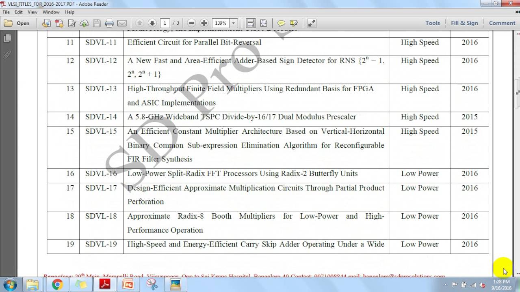The image size is (520, 292).
Task: Click the Action Center flag tray icon
Action: 455,285
